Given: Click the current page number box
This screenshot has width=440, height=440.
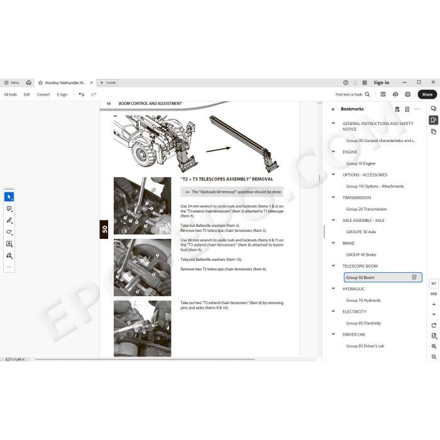Looking at the screenshot, I should (x=434, y=283).
